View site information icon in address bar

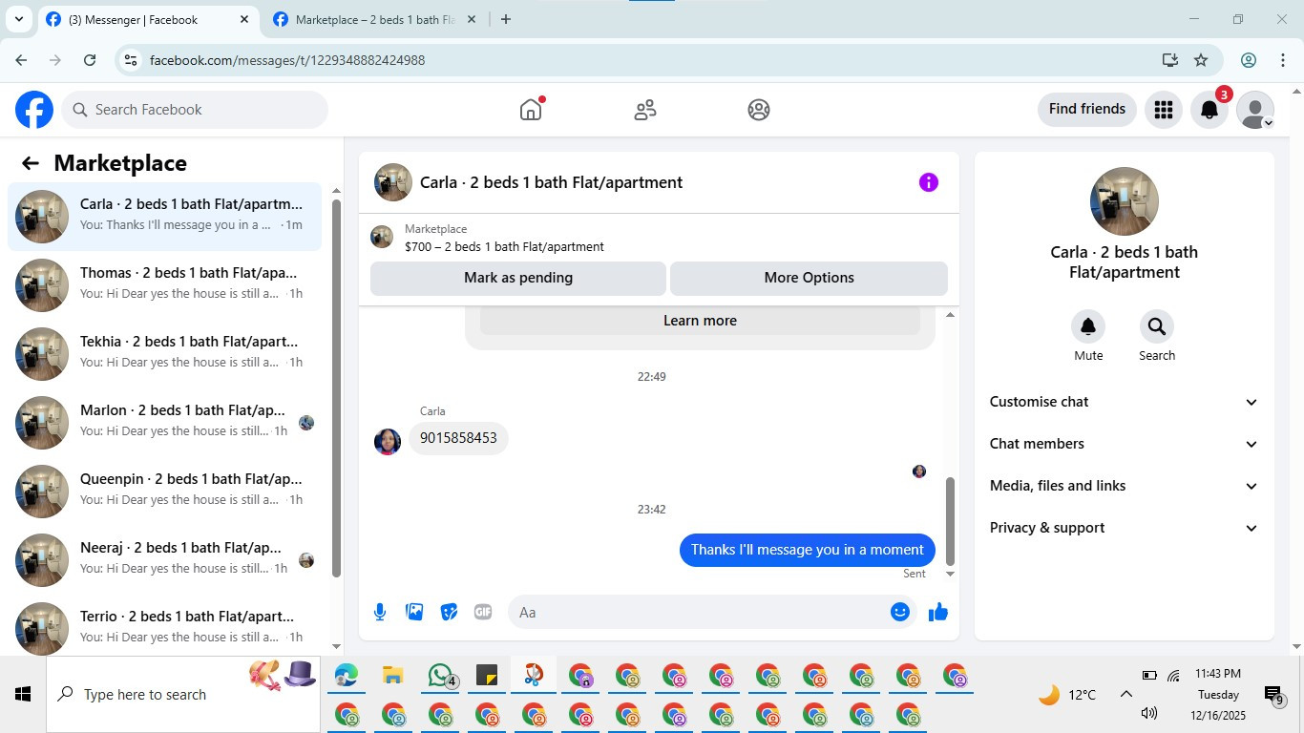132,60
